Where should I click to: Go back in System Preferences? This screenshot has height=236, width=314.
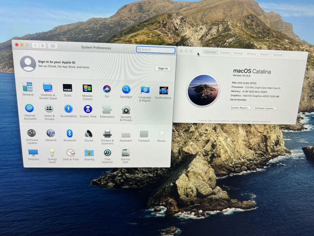tap(35, 46)
